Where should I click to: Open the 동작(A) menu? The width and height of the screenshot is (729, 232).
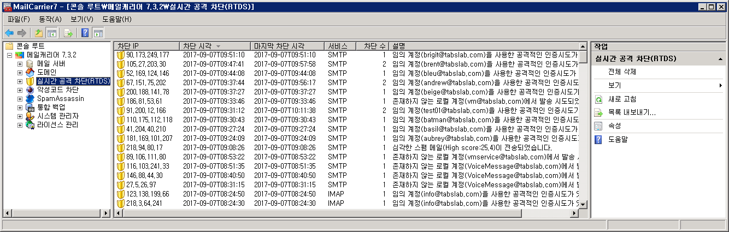[50, 19]
